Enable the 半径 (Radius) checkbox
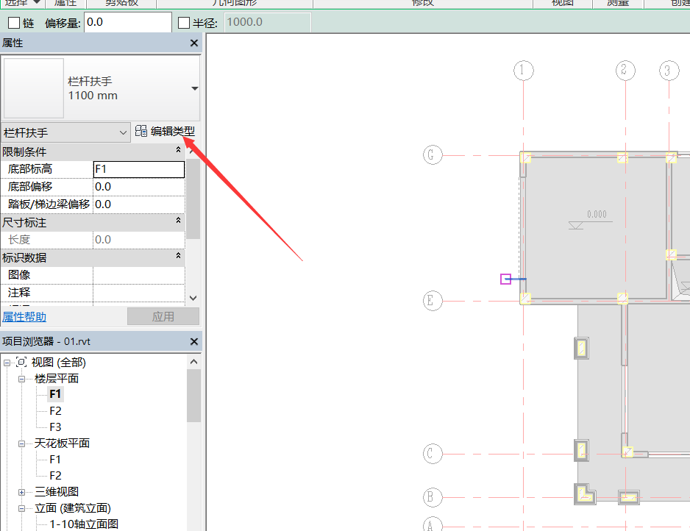Screen dimensions: 690x531 tap(184, 23)
